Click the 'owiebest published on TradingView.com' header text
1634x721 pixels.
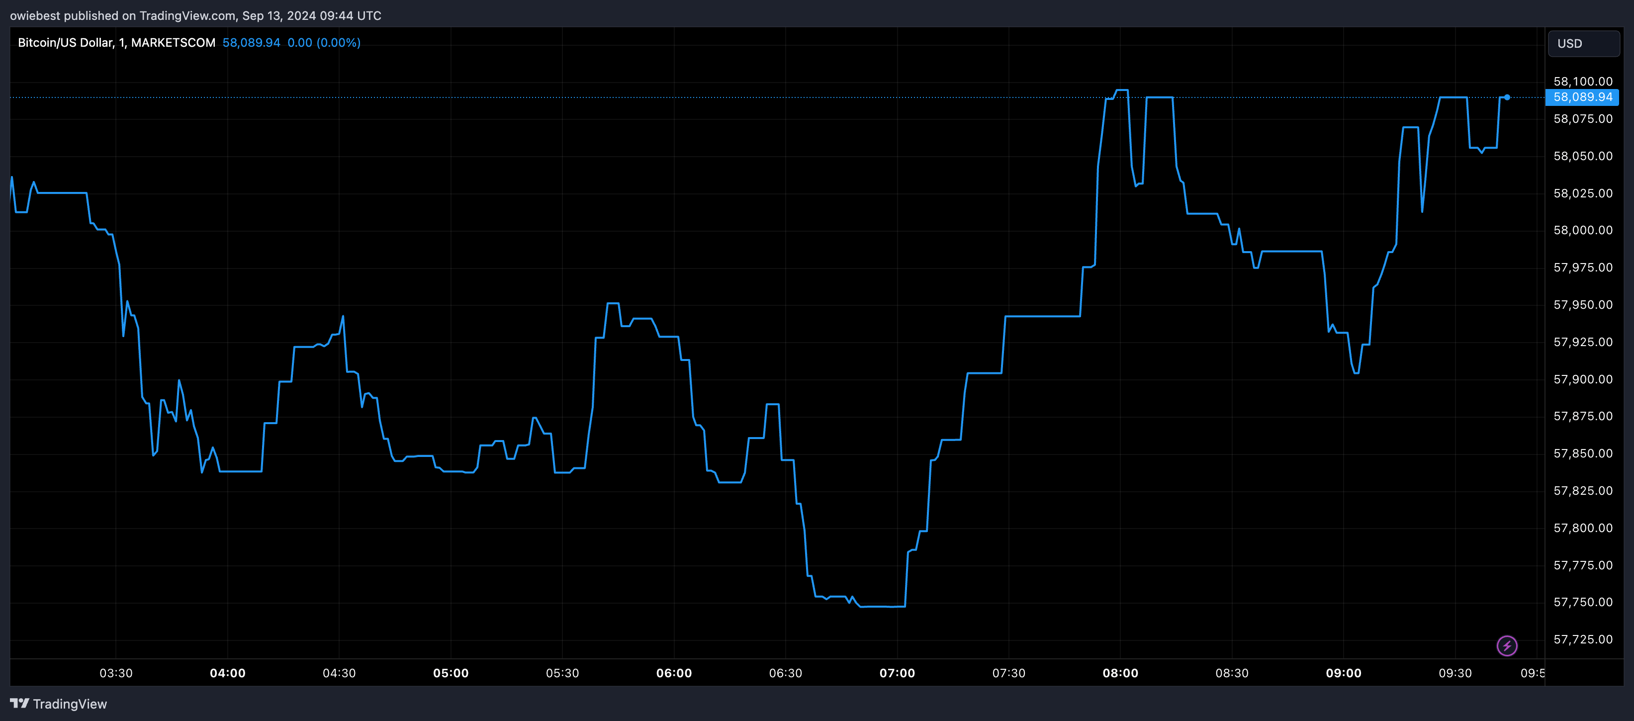click(x=195, y=15)
